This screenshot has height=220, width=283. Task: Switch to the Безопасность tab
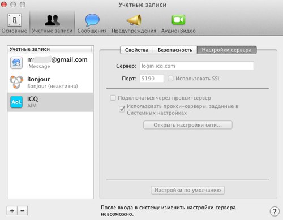tap(175, 50)
